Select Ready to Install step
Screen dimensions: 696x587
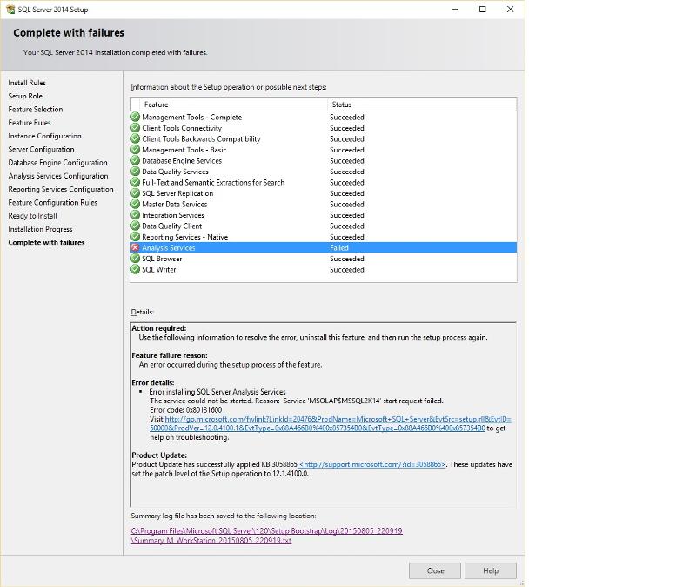[32, 216]
